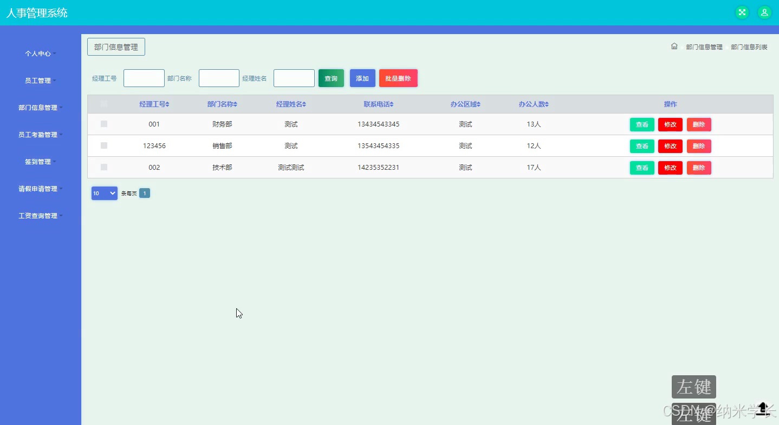Toggle fullscreen icon in top header
Screen dimensions: 779x425
(742, 12)
